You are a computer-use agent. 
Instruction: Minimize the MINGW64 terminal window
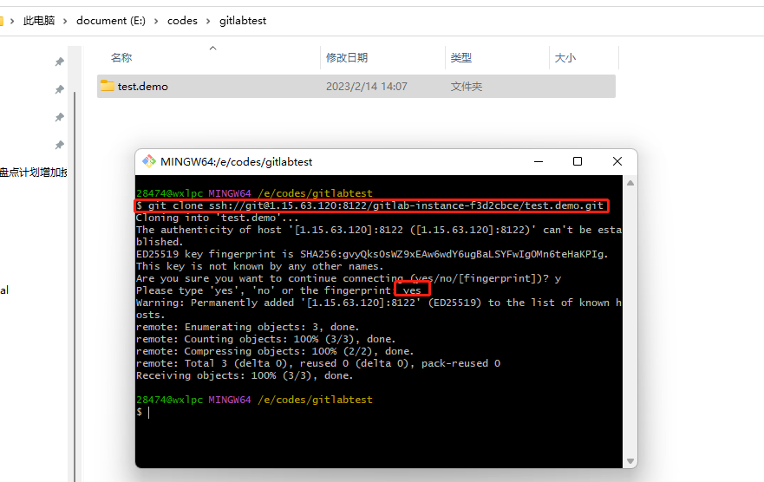(x=539, y=161)
